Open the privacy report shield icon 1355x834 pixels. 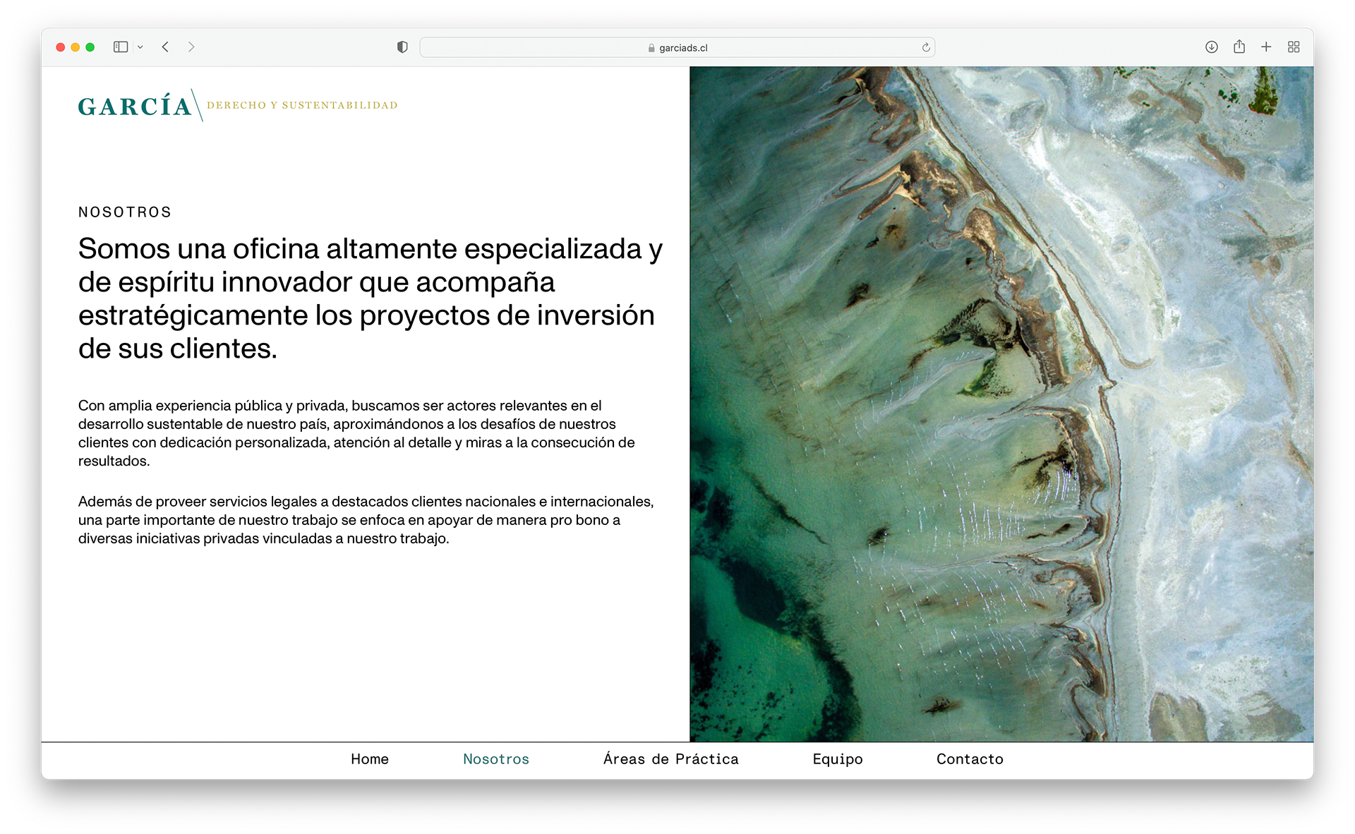pos(402,47)
